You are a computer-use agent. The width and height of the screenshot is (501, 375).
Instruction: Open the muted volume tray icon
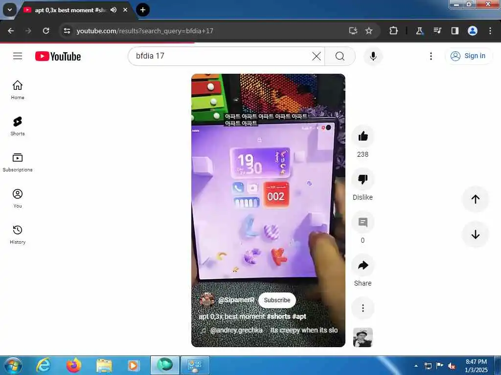[452, 366]
